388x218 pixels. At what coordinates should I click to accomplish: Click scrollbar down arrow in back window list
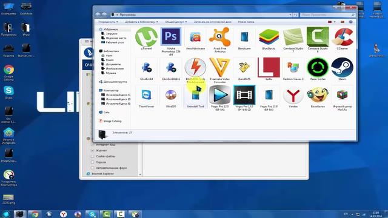140,174
